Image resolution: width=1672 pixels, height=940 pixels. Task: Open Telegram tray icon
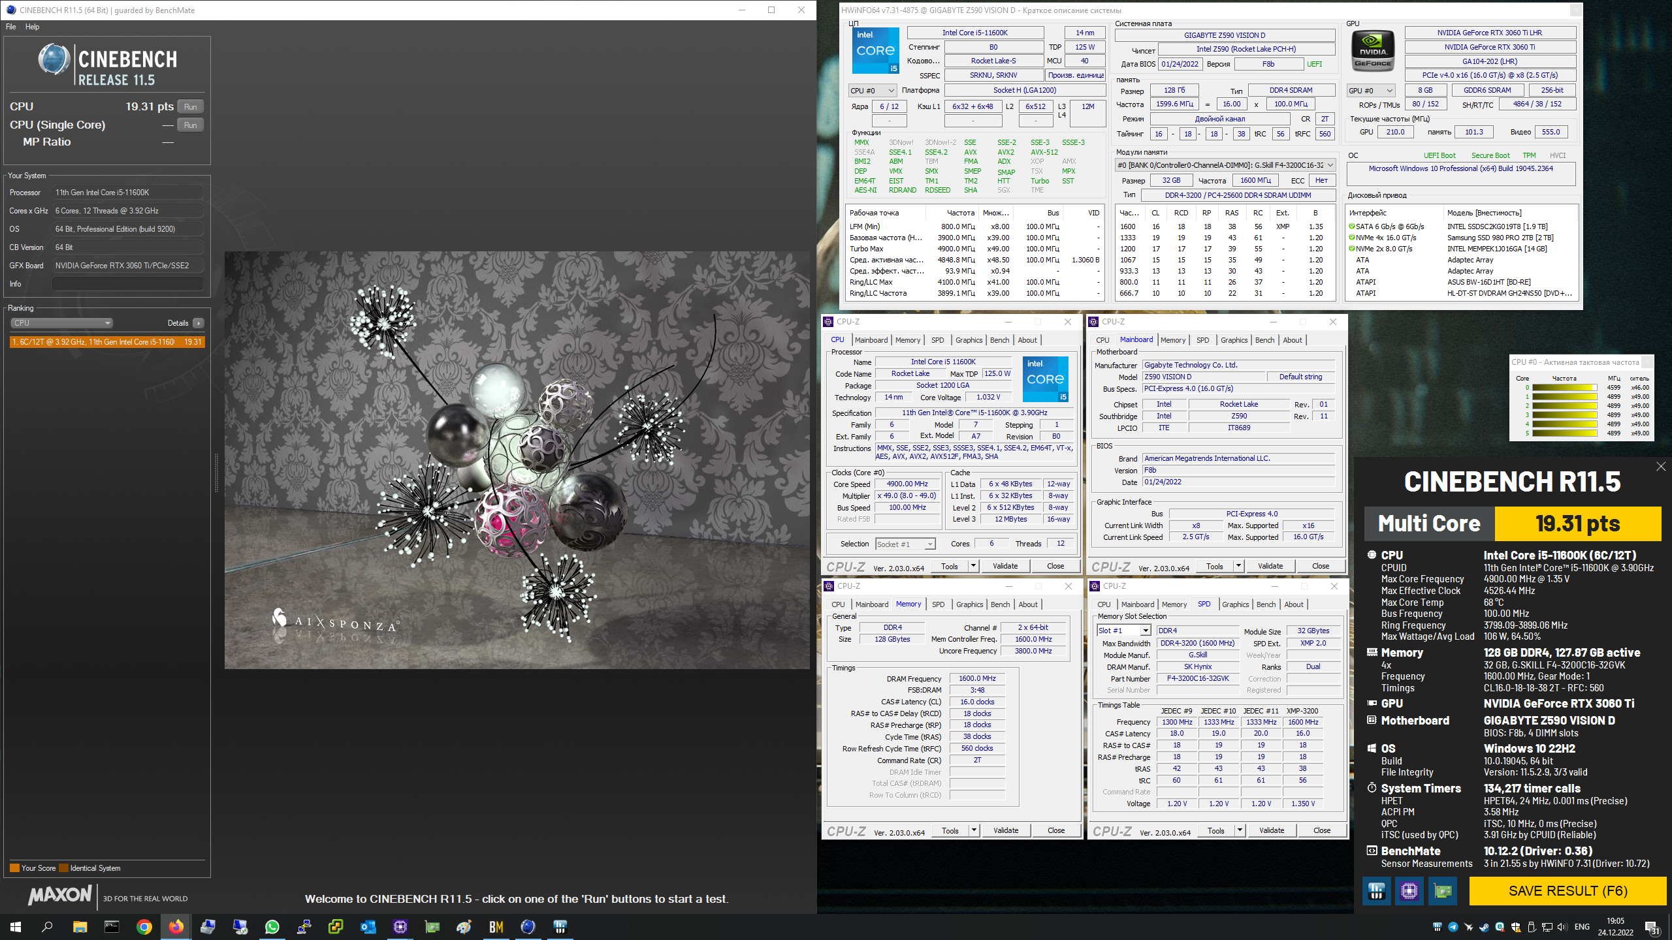1453,927
